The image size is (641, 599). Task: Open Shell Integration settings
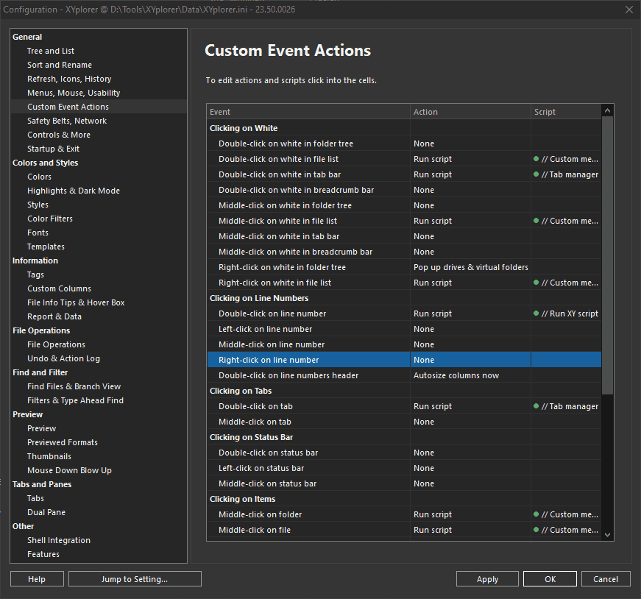(x=59, y=540)
